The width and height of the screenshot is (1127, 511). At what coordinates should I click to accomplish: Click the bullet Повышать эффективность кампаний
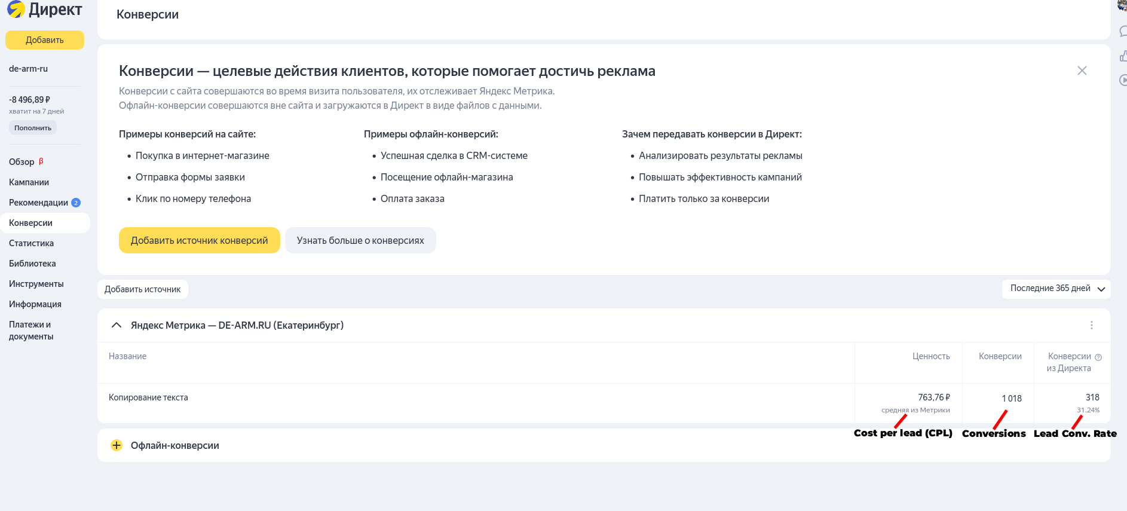point(721,178)
